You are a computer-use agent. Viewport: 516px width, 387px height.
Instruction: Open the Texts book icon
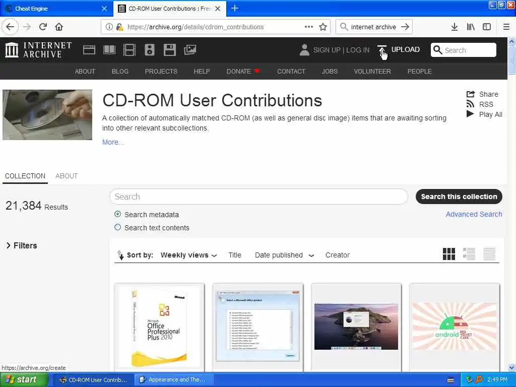109,50
